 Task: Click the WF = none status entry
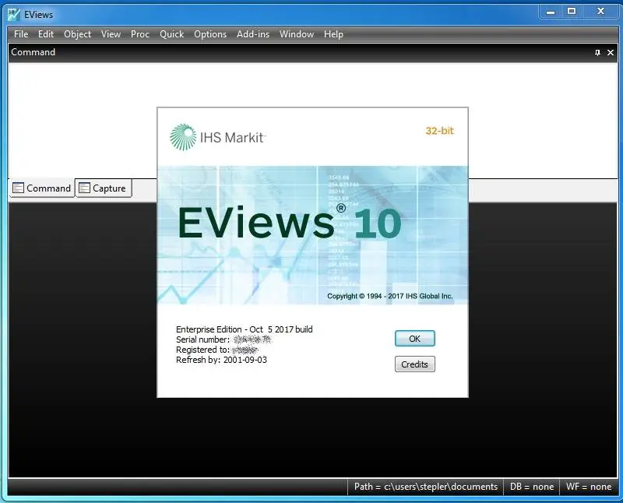589,487
